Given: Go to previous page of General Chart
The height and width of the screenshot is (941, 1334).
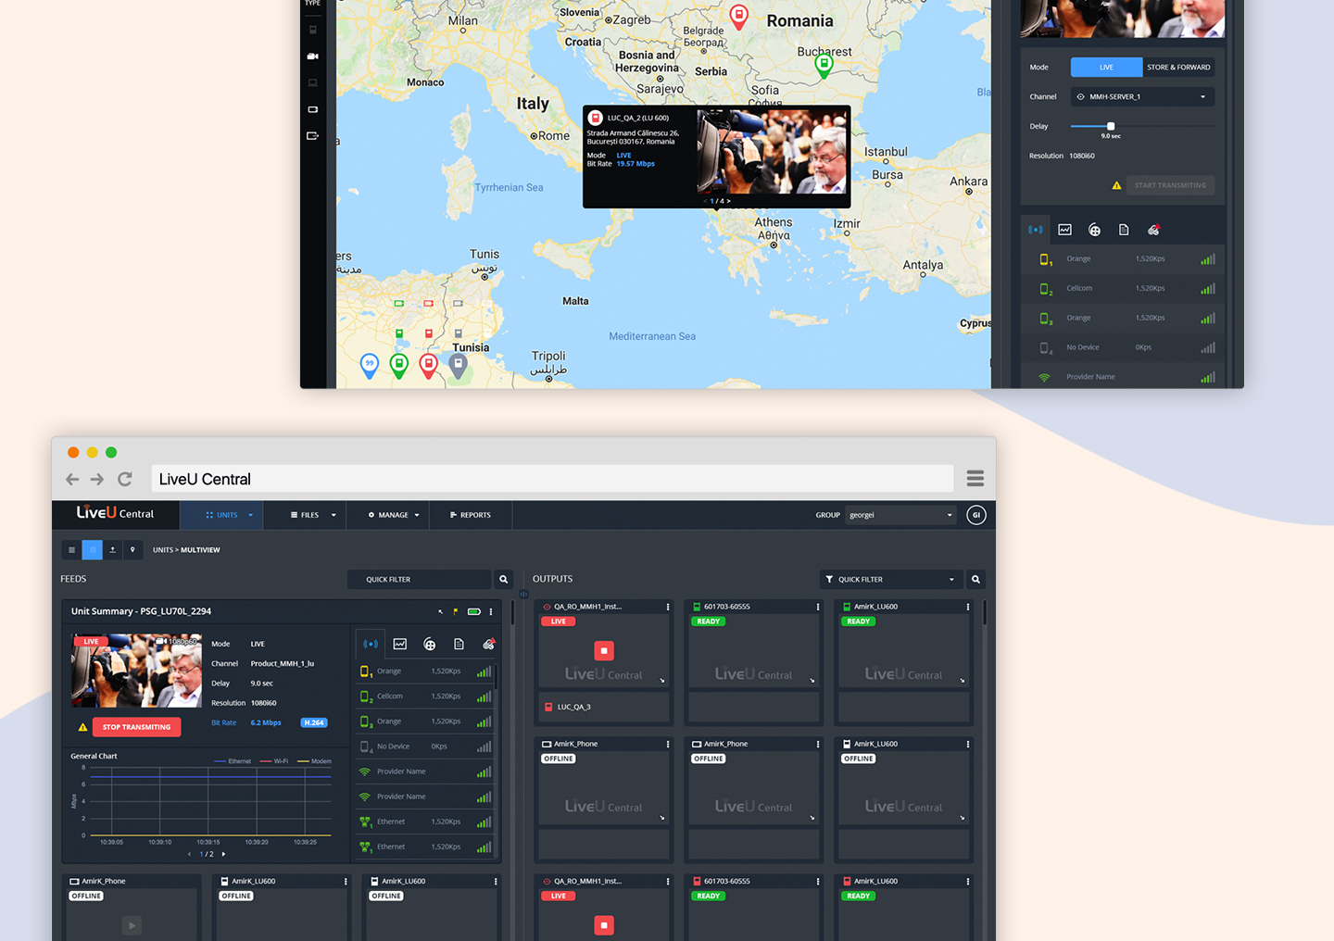Looking at the screenshot, I should pos(189,854).
